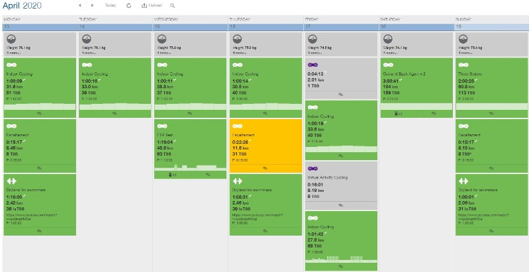Click dumbbell icon on Monday's Dryland workout
Image resolution: width=529 pixels, height=272 pixels.
pos(11,181)
